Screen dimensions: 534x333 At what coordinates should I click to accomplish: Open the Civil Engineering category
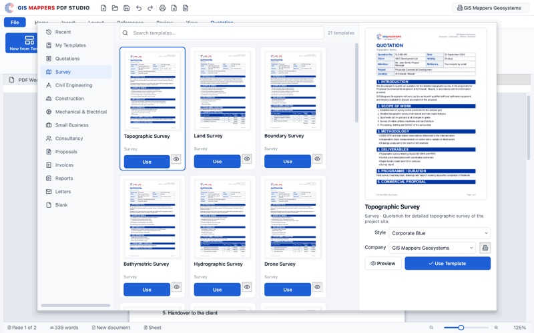[x=75, y=85]
